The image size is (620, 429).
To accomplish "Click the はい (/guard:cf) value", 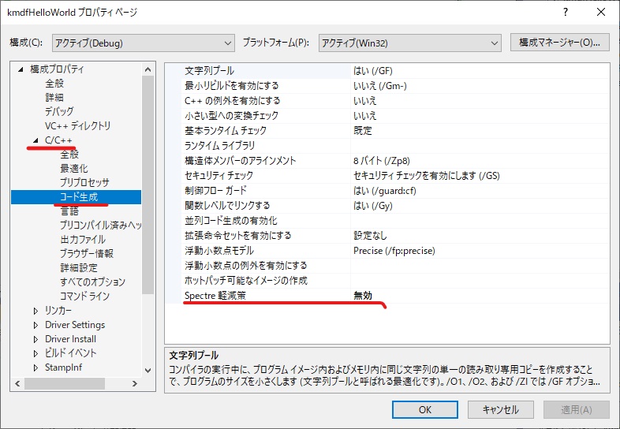I will (x=385, y=191).
